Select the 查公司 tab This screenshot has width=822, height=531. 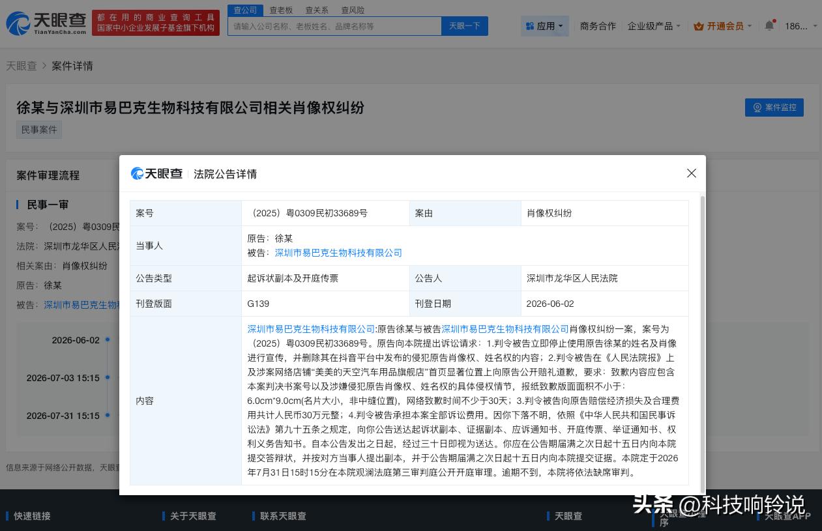[x=246, y=10]
